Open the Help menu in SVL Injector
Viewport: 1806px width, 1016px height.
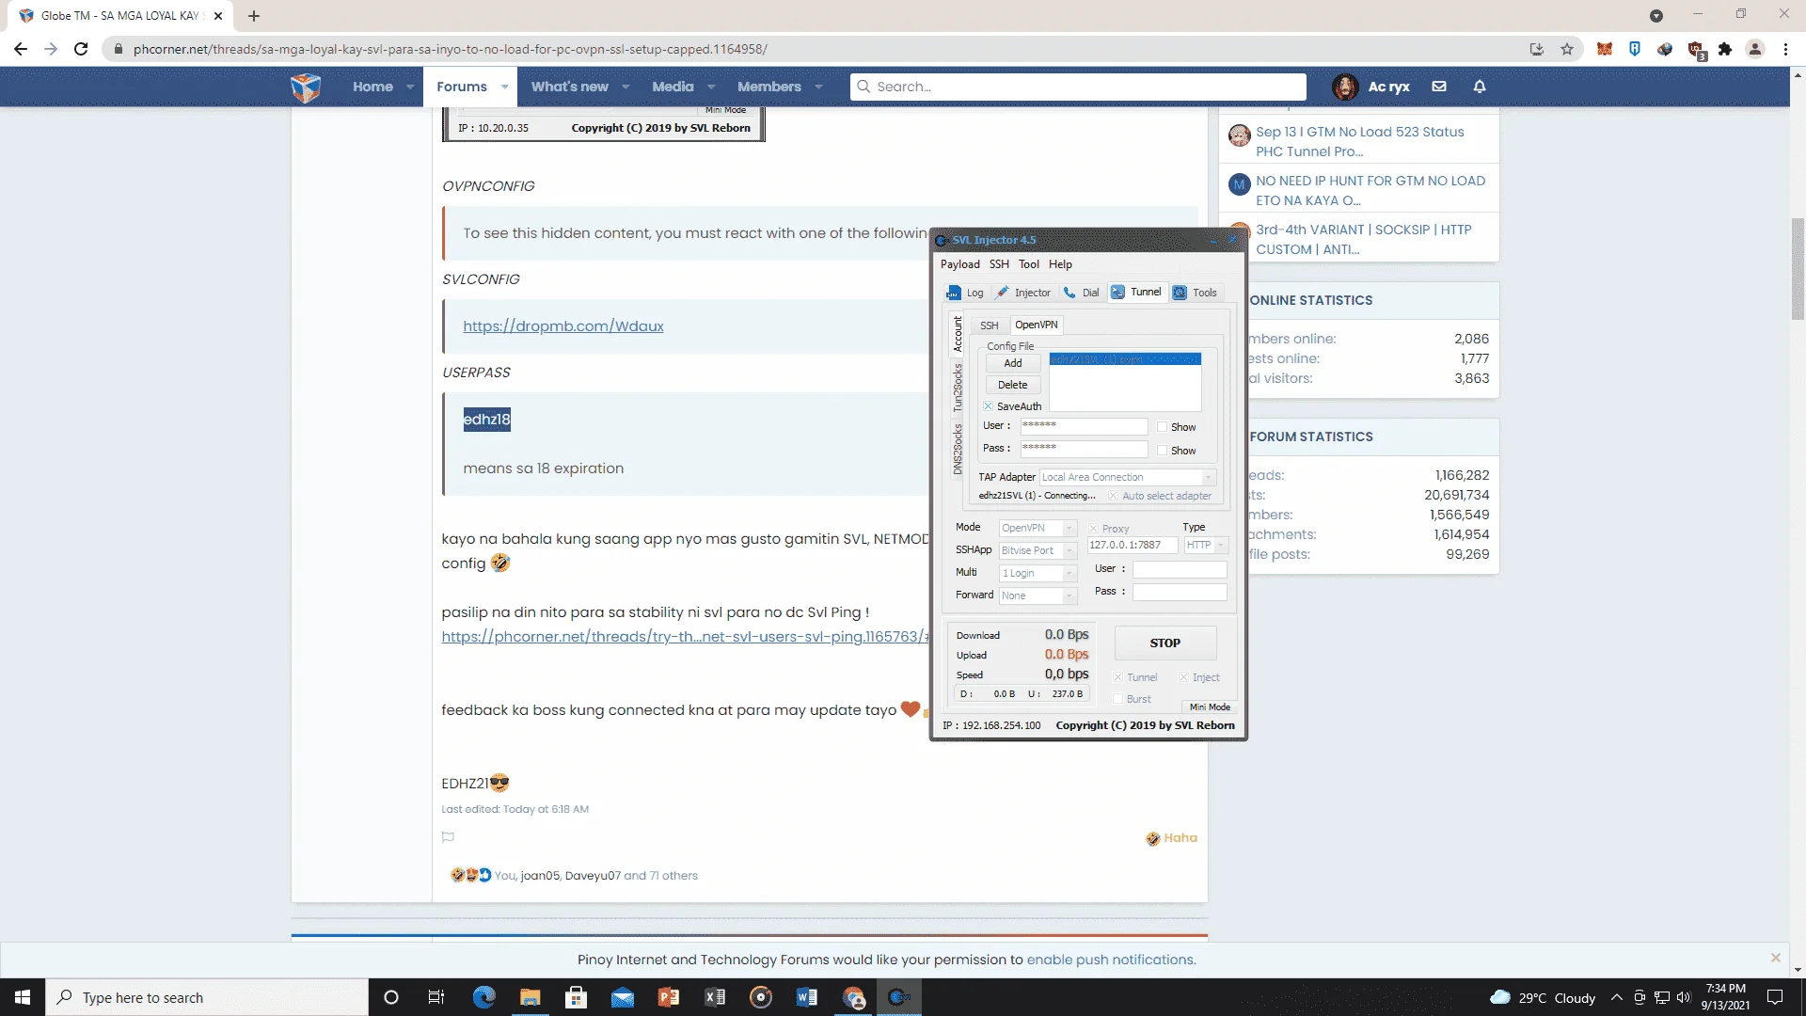[1060, 264]
